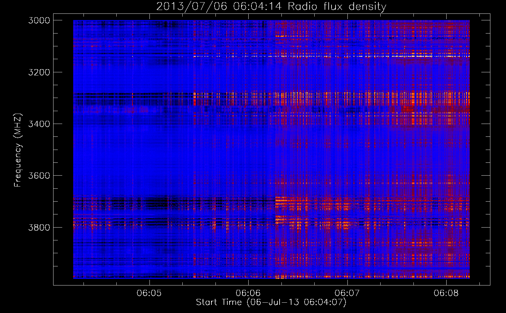Click the 3600 frequency axis label
Image resolution: width=506 pixels, height=313 pixels.
39,176
